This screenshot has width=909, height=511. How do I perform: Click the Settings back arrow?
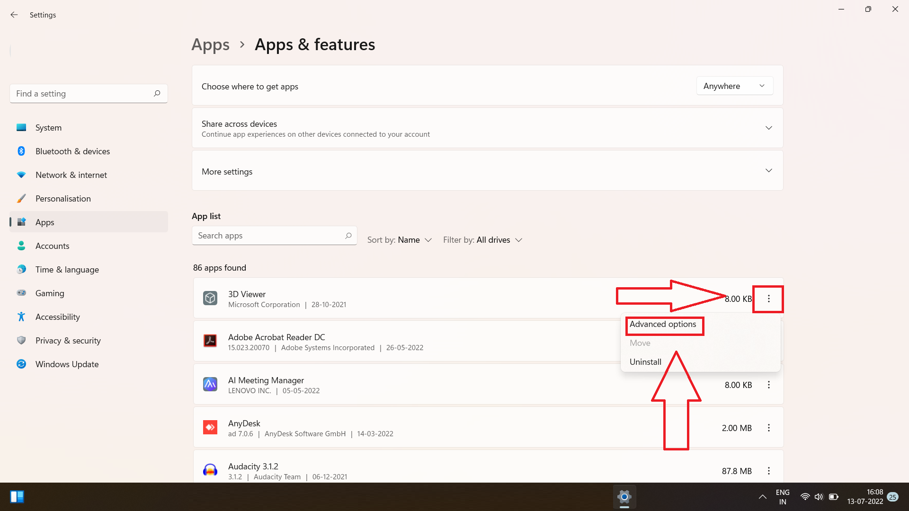pyautogui.click(x=14, y=15)
